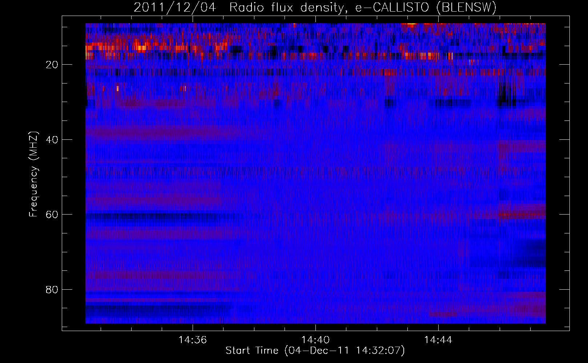Click the Frequency (MHZ) axis label

(33, 174)
